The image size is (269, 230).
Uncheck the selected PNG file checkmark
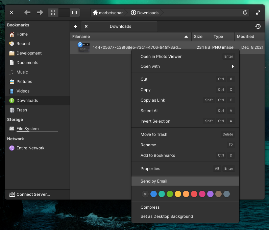pos(80,44)
